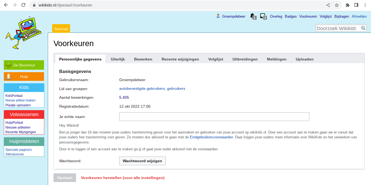The height and width of the screenshot is (185, 371).
Task: Click the Wachtwoord wijzigen button
Action: click(142, 161)
